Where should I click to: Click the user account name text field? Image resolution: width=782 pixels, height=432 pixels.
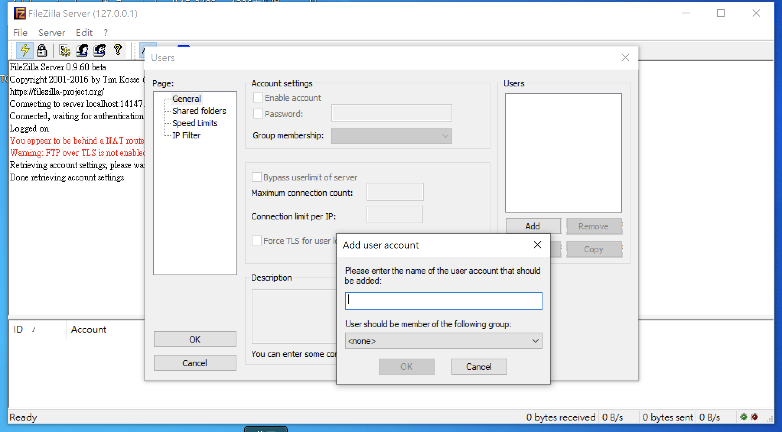[443, 301]
